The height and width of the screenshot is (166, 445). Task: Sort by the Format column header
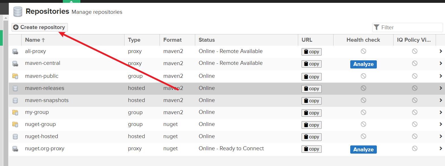click(172, 40)
